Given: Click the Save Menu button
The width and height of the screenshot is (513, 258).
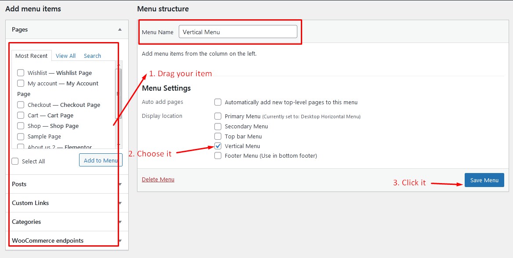Looking at the screenshot, I should tap(484, 180).
